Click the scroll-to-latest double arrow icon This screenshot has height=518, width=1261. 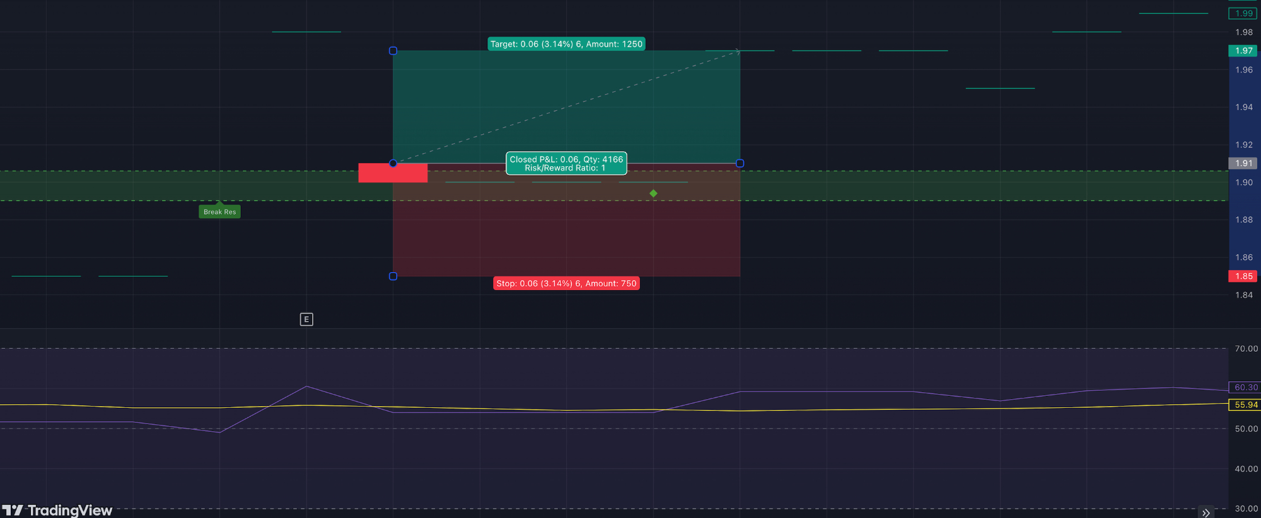coord(1206,512)
